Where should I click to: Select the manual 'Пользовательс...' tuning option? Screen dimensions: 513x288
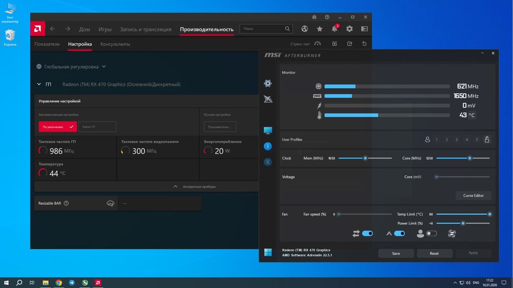pos(220,127)
